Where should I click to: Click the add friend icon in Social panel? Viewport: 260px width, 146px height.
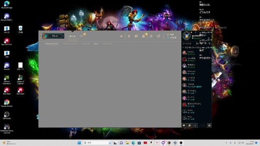(197, 43)
